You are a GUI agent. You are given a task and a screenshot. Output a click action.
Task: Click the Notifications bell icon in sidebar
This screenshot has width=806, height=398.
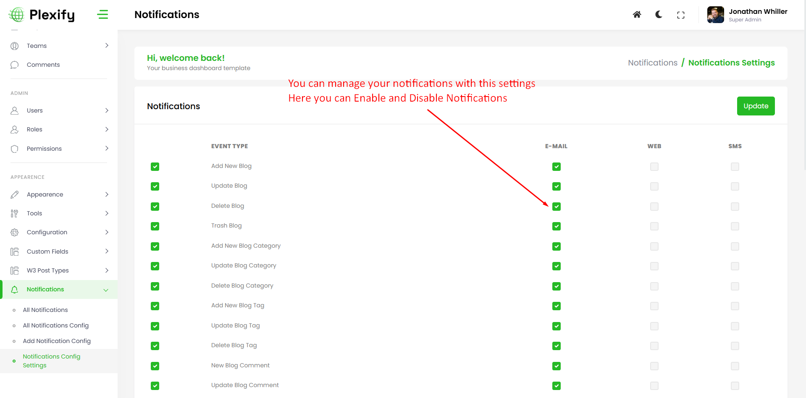point(15,289)
